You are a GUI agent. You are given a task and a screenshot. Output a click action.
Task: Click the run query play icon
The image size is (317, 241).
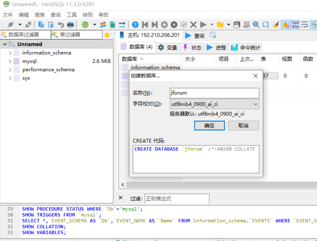click(x=203, y=25)
